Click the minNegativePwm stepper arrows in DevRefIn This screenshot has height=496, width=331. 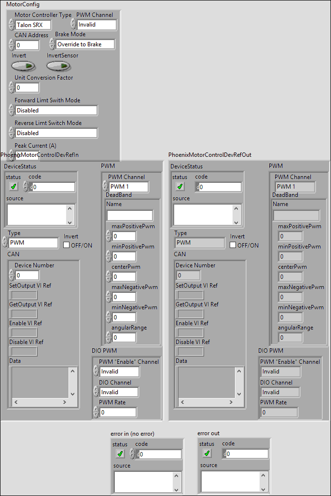click(109, 317)
